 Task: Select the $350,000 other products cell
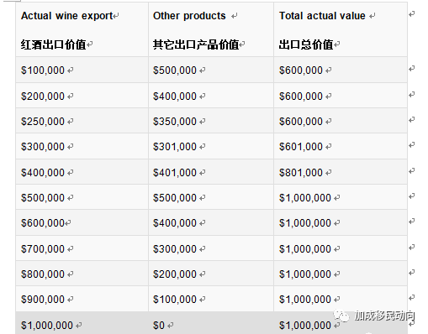coord(211,121)
